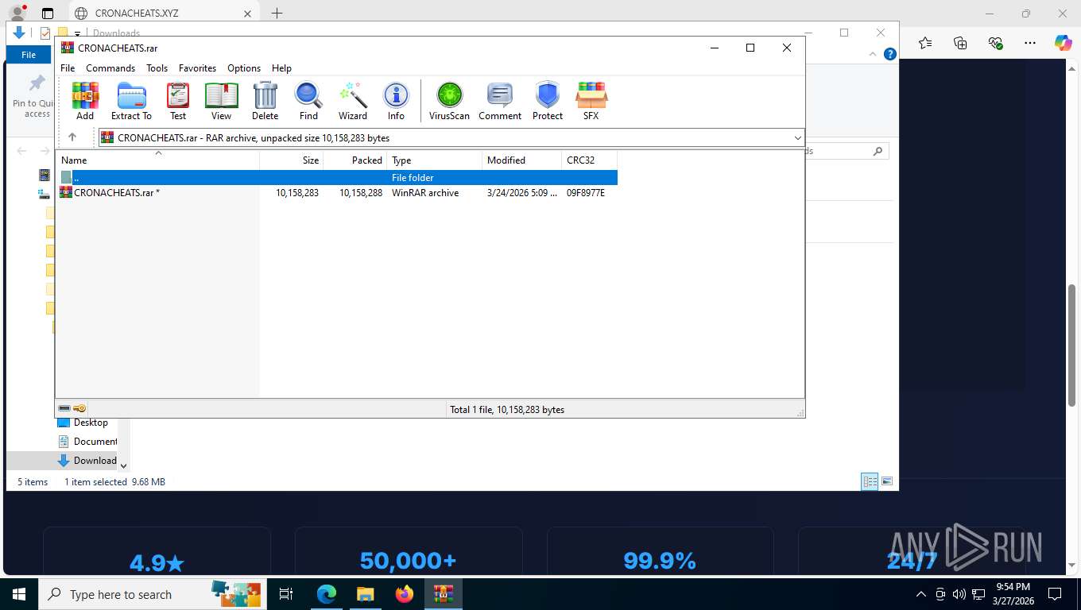Sort by the CRC32 column header
This screenshot has height=610, width=1081.
tap(589, 160)
